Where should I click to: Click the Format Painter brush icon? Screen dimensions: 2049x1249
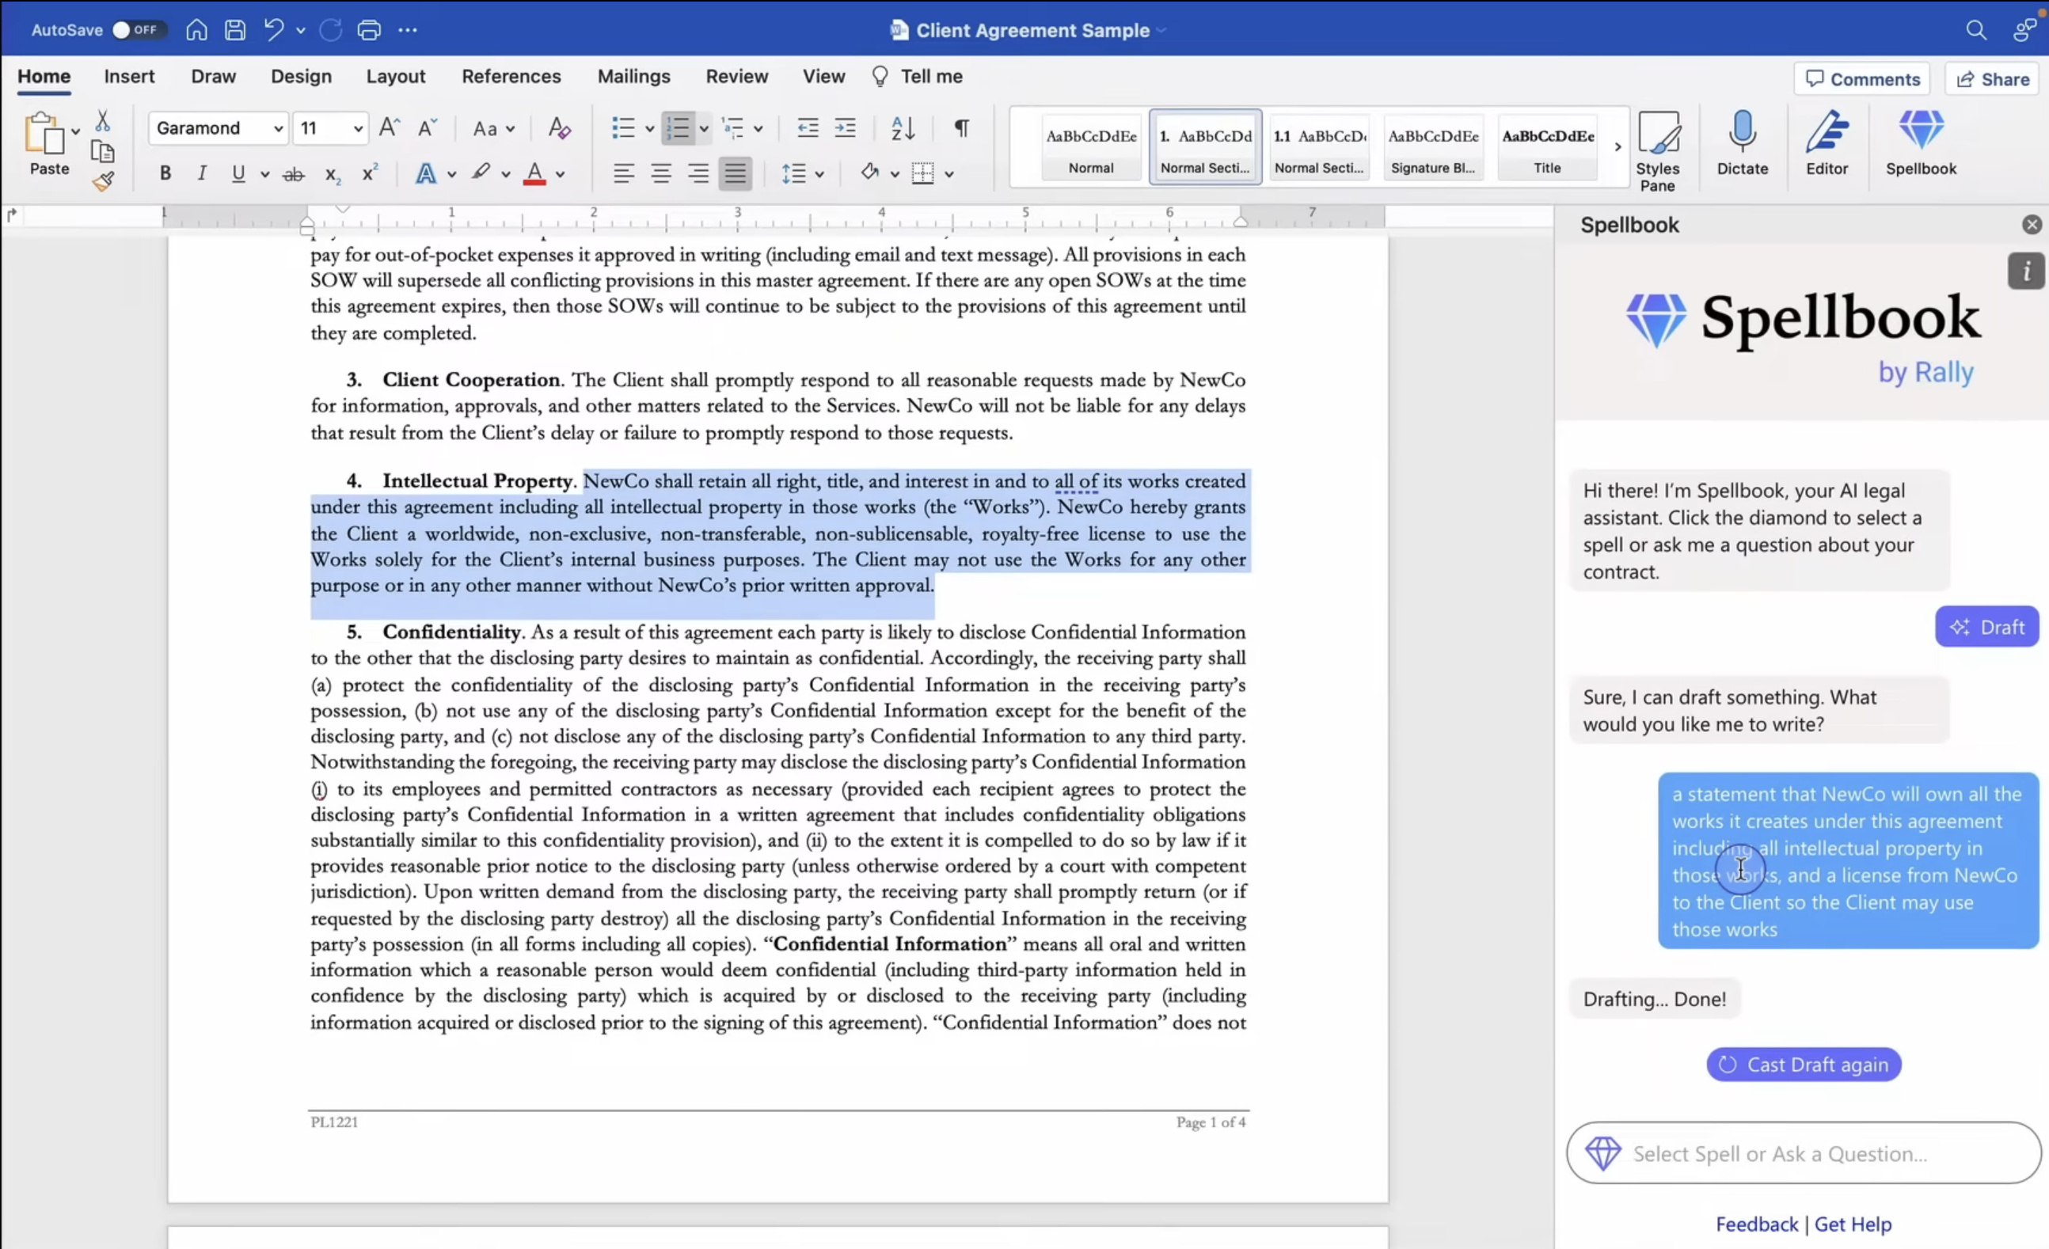(103, 181)
